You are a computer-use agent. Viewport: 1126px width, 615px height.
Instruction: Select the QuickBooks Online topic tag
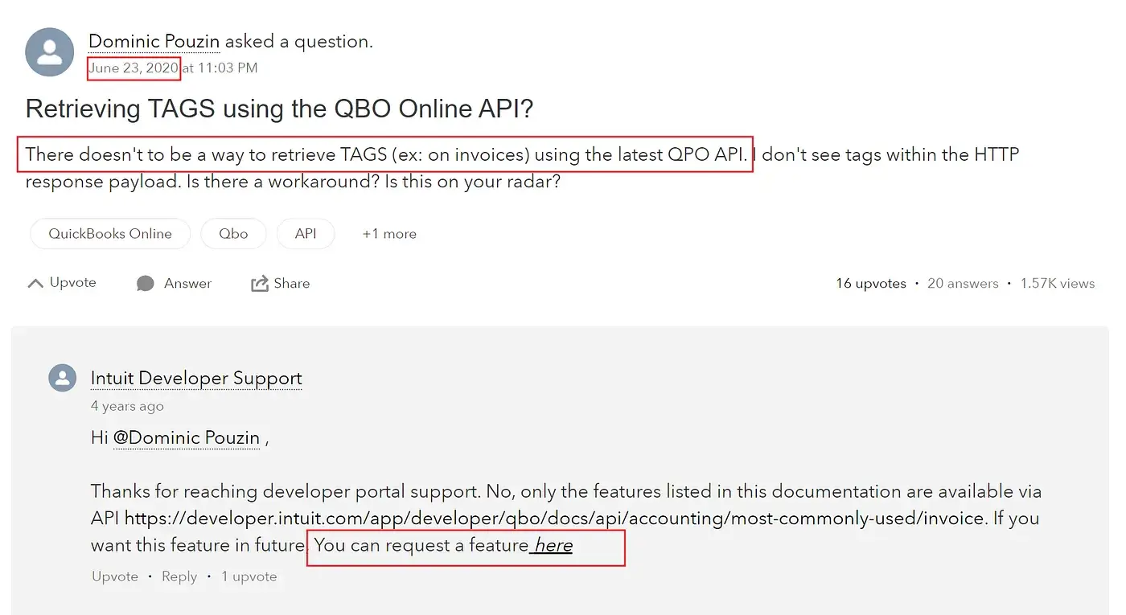click(x=110, y=234)
